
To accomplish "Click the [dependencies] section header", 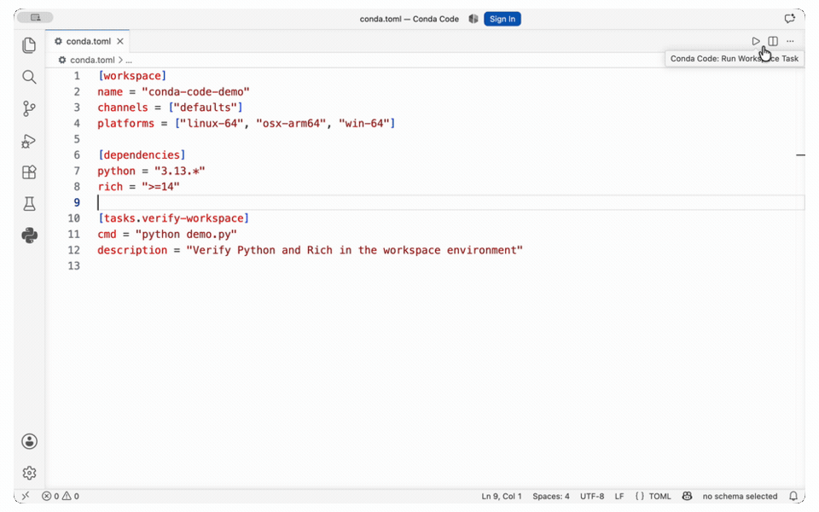I will pyautogui.click(x=142, y=155).
